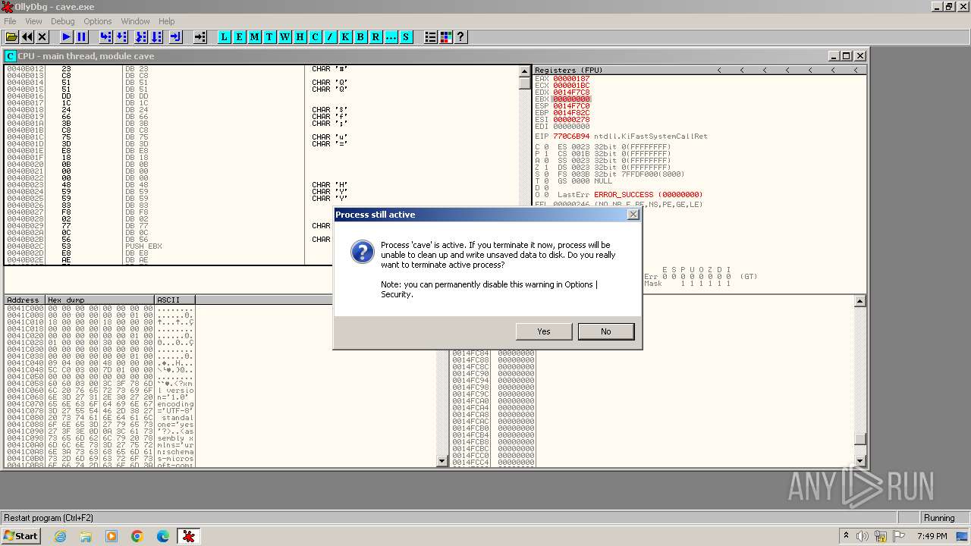Open the File menu

10,21
